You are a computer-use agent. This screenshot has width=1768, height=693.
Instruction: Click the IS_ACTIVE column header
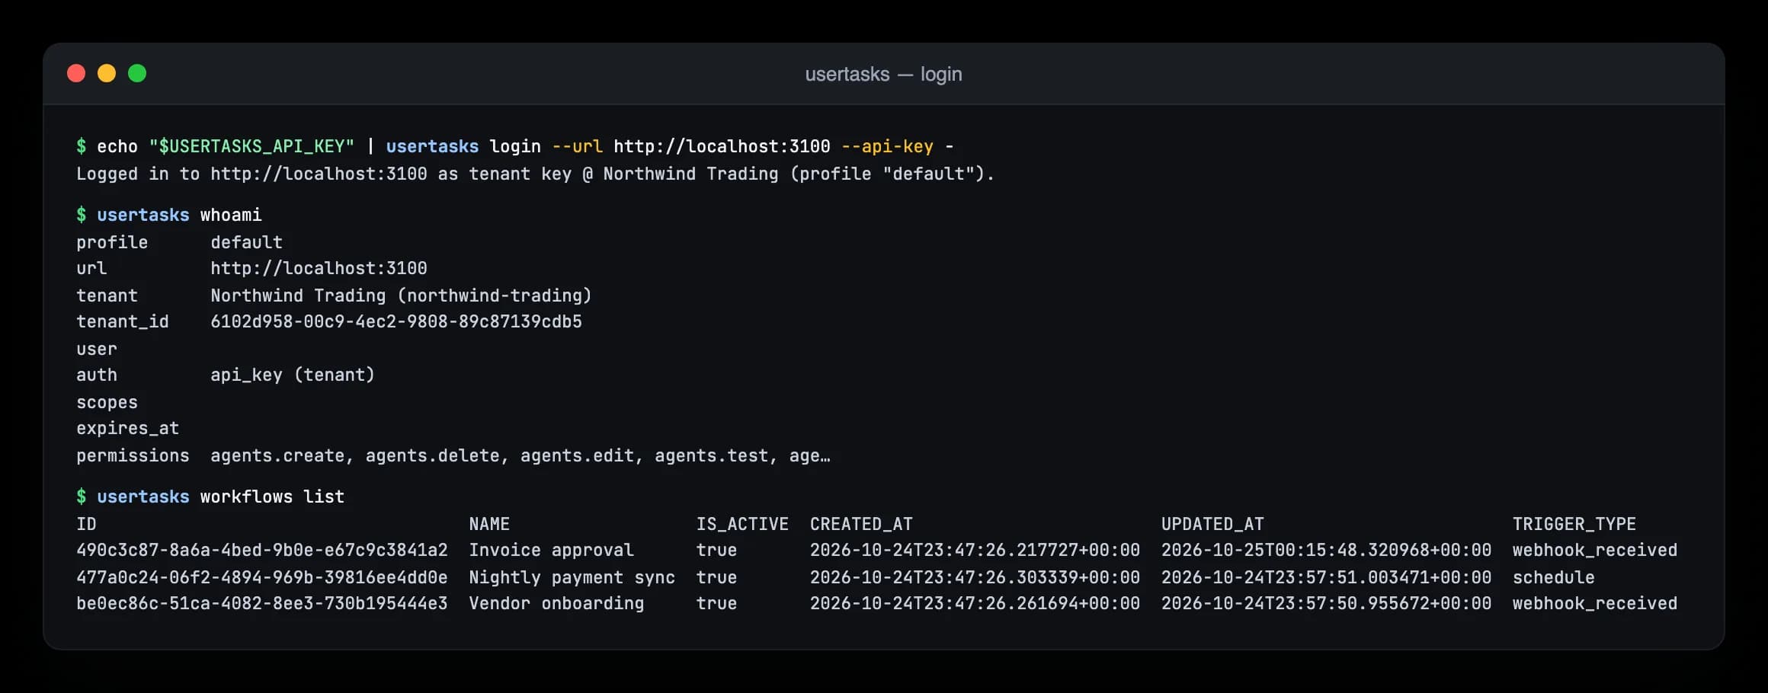coord(742,524)
